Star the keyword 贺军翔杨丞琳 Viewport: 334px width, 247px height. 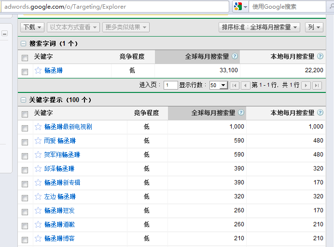coord(38,155)
